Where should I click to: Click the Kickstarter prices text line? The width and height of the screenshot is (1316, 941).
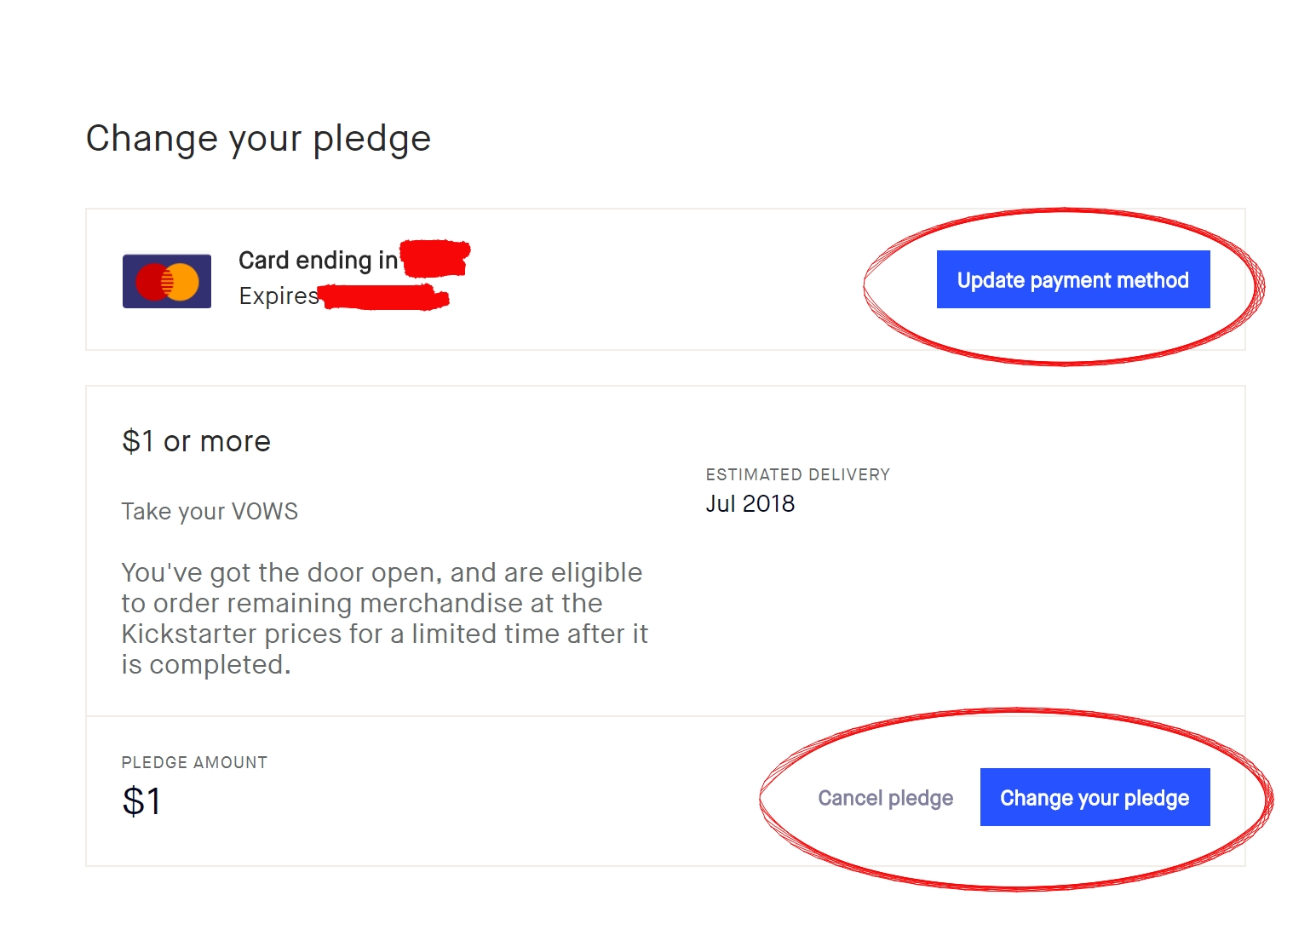pyautogui.click(x=384, y=634)
